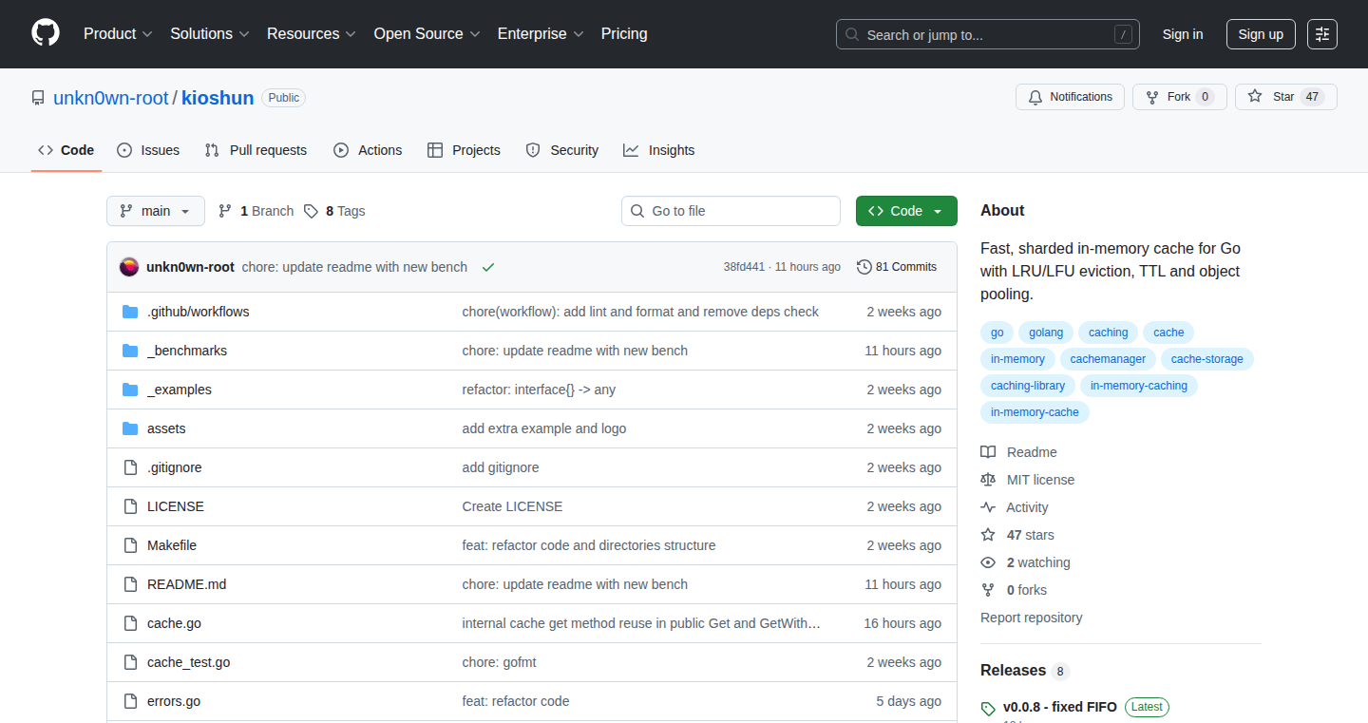Screen dimensions: 1368x723
Task: Open the main branch selector
Action: tap(156, 211)
